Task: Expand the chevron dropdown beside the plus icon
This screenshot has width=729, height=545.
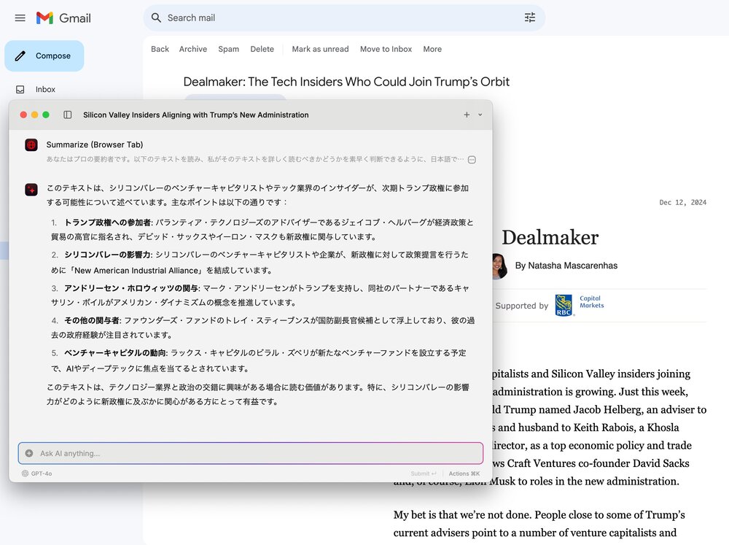Action: pos(480,115)
